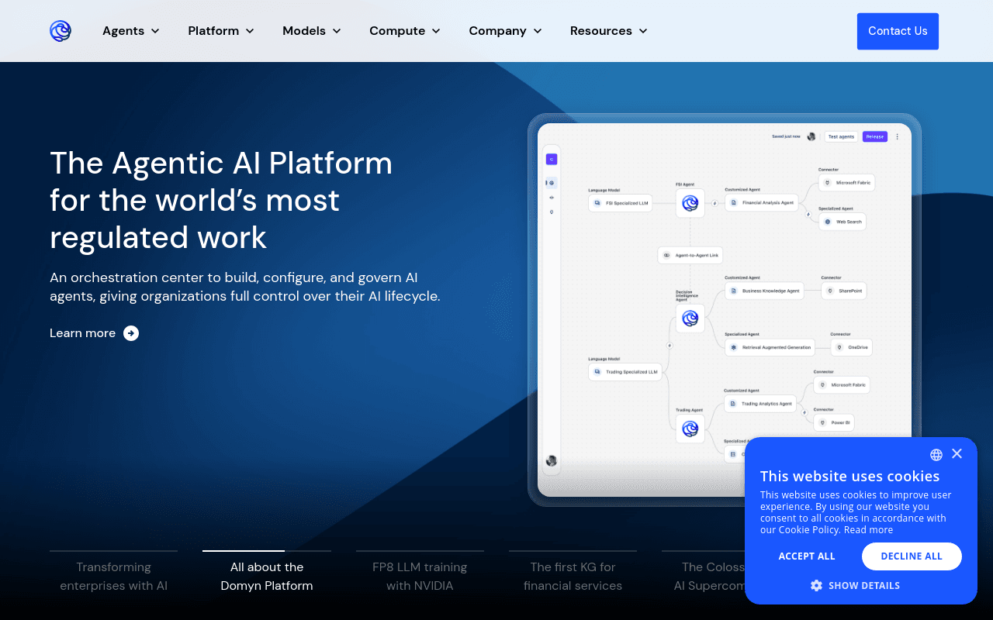The height and width of the screenshot is (620, 993).
Task: Open the Resources navigation menu
Action: pyautogui.click(x=609, y=31)
